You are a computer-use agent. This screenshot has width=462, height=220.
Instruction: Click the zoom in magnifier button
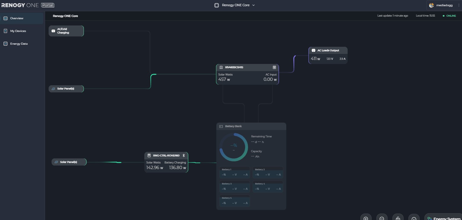366,218
